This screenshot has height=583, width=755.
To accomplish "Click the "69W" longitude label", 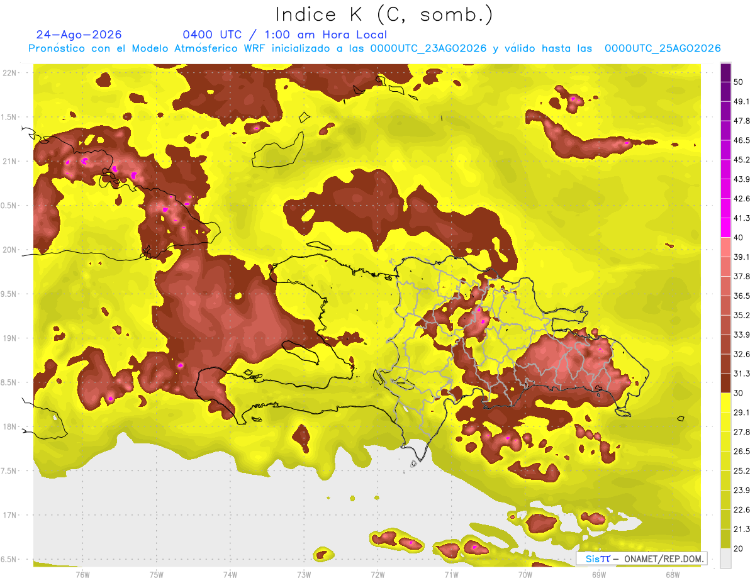I will tap(599, 574).
